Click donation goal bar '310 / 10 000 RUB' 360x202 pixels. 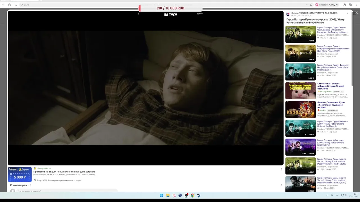170,8
